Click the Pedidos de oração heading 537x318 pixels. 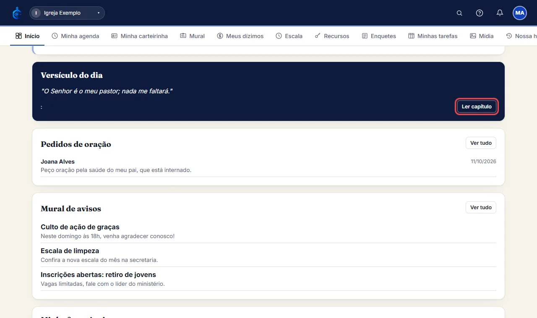[76, 144]
